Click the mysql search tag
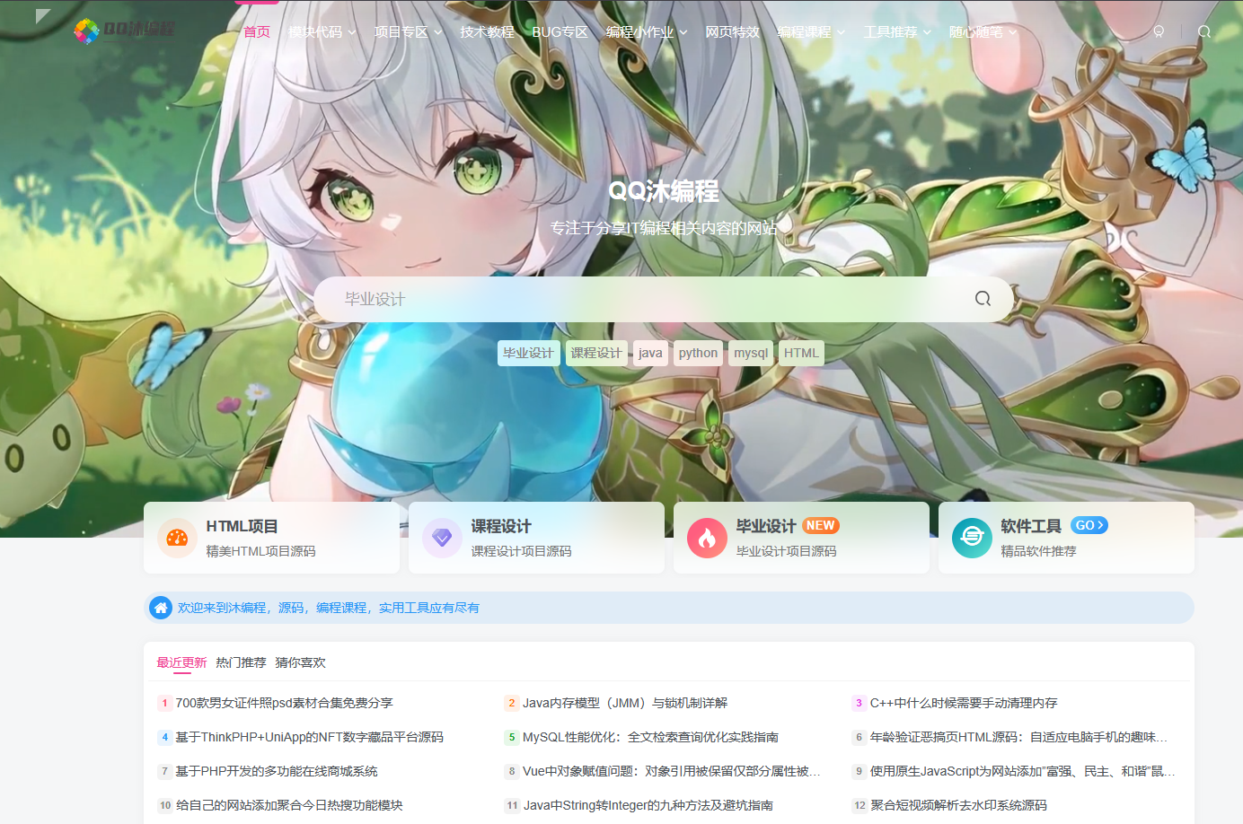 tap(751, 353)
